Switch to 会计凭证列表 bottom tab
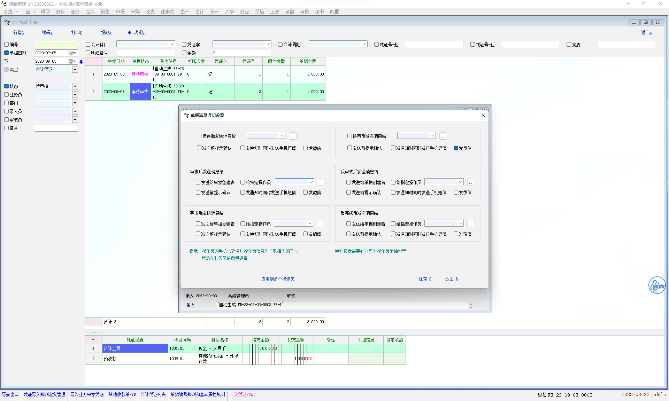 [x=153, y=394]
